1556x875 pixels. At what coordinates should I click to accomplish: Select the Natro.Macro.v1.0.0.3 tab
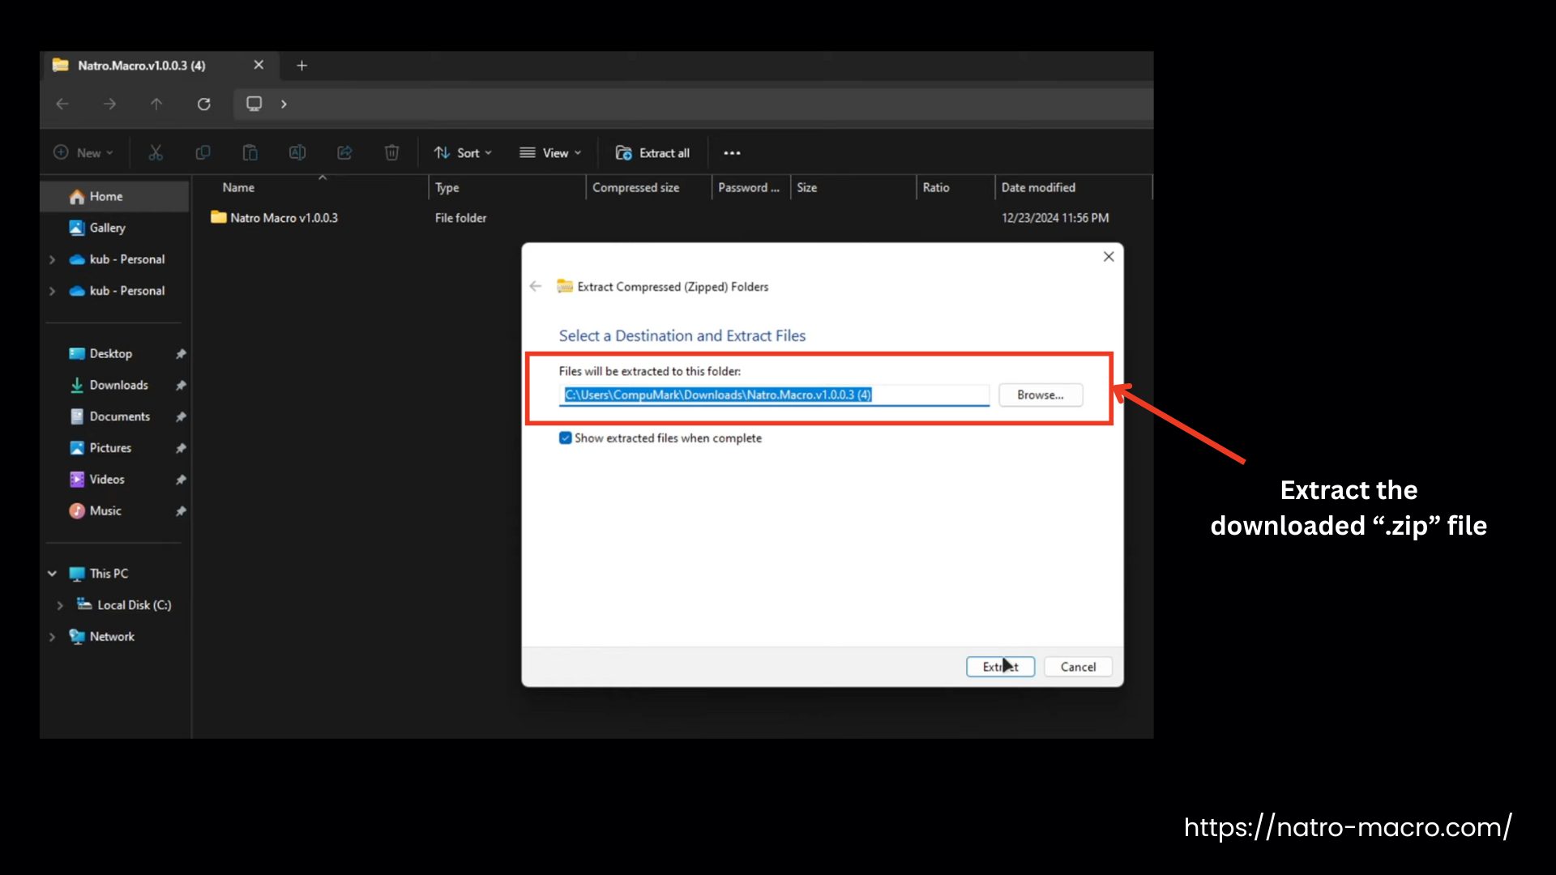[139, 66]
